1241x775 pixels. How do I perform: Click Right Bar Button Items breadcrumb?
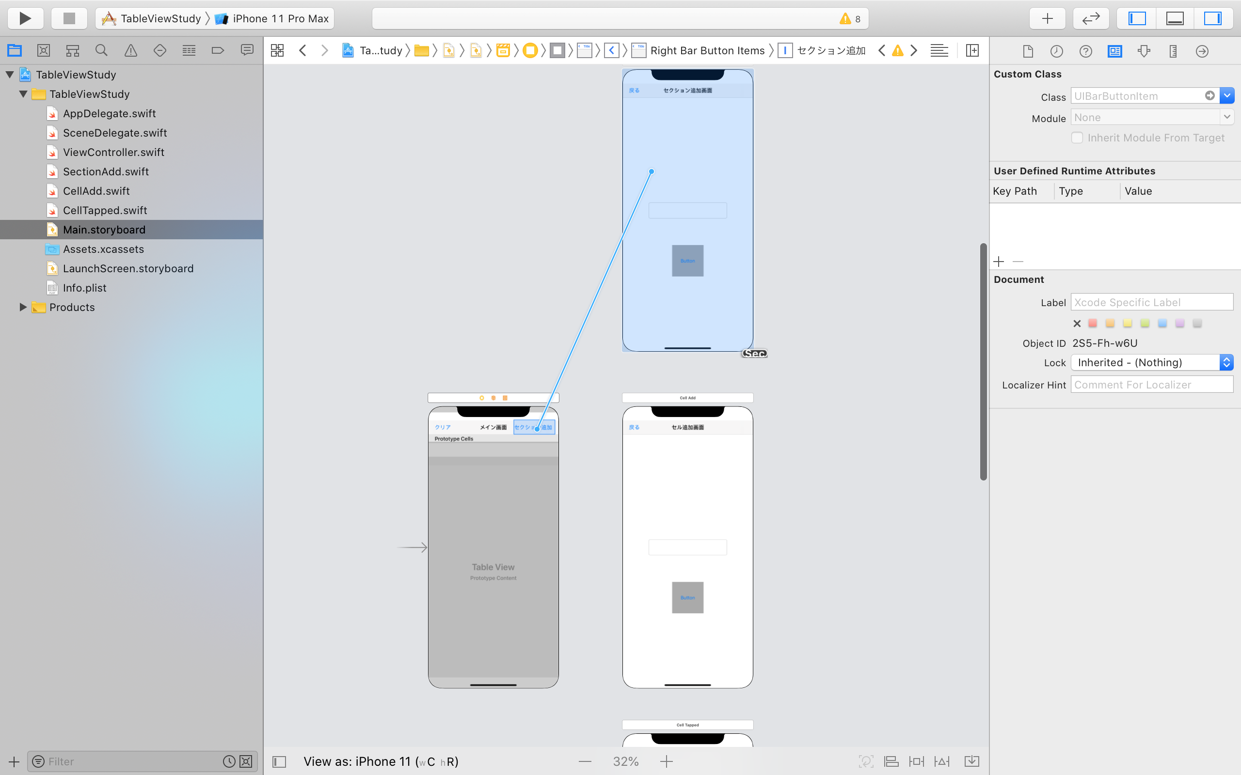[707, 50]
